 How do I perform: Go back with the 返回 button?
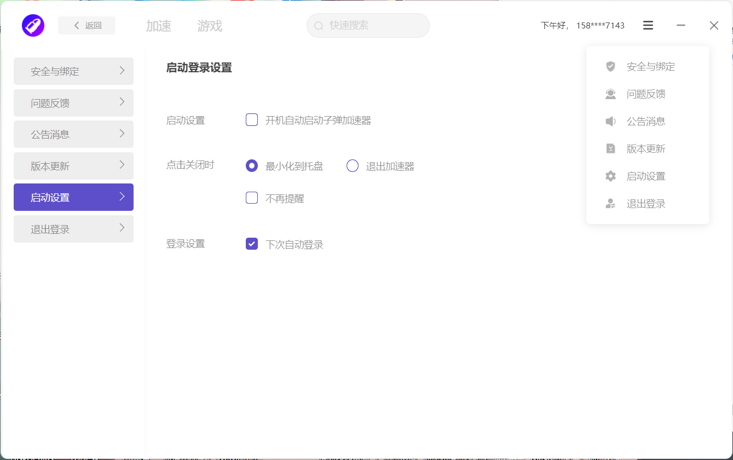86,25
